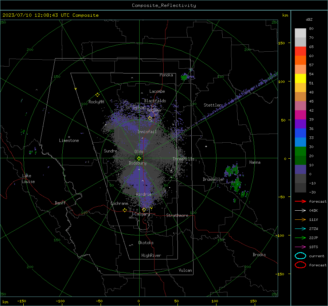The width and height of the screenshot is (328, 306).
Task: Click the light blue 30-33 dBZ swatch
Action: [300, 142]
